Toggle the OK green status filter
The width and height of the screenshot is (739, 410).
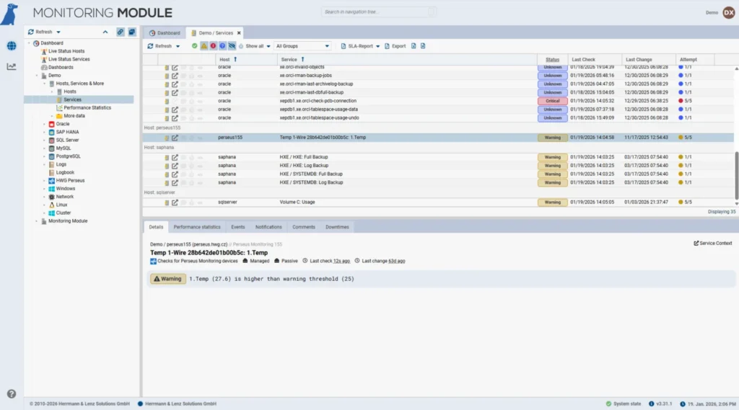click(194, 46)
